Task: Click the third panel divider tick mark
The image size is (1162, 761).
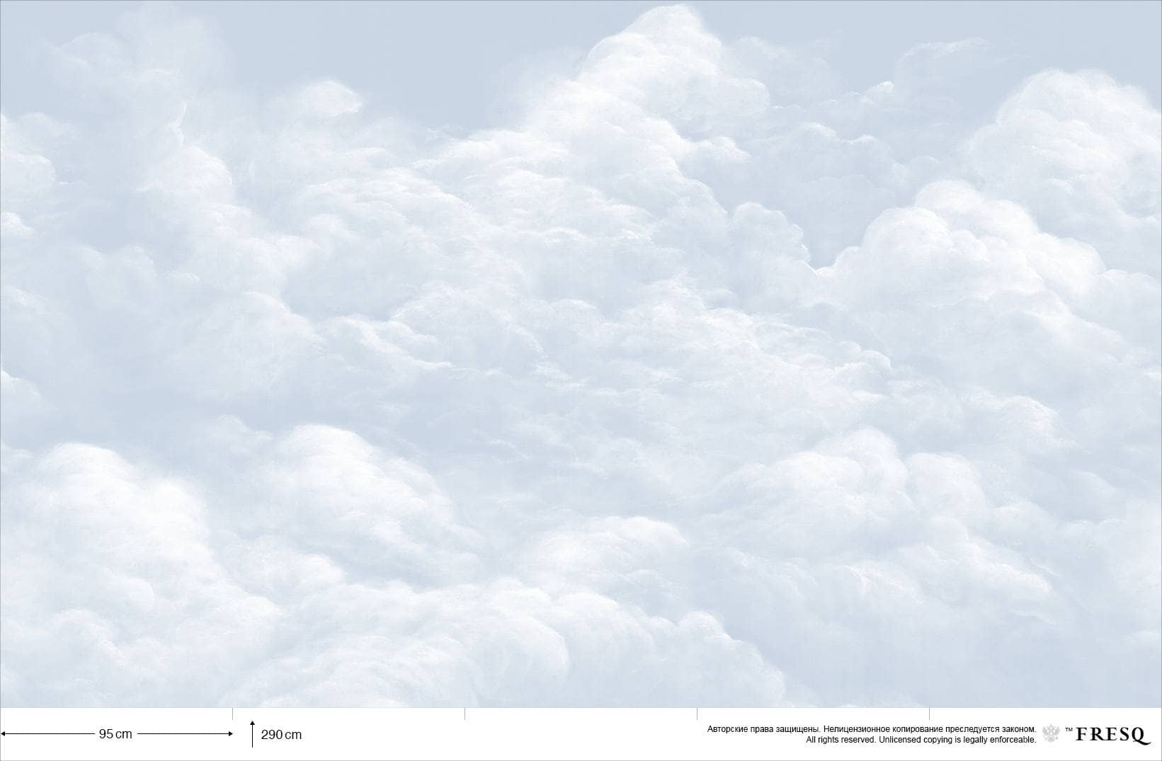Action: point(697,714)
